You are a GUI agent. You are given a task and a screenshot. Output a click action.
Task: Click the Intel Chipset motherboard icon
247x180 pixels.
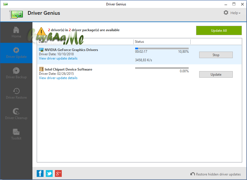pos(41,69)
